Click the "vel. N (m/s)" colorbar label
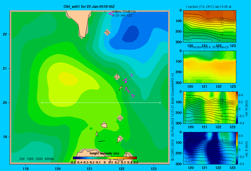Screen dimensions: 251x171 coord(246,108)
